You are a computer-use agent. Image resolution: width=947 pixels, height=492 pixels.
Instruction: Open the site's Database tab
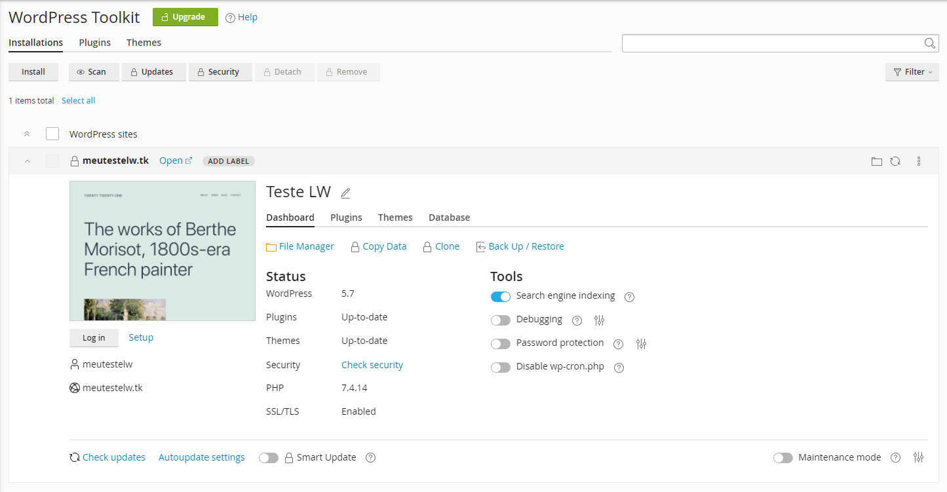coord(450,218)
